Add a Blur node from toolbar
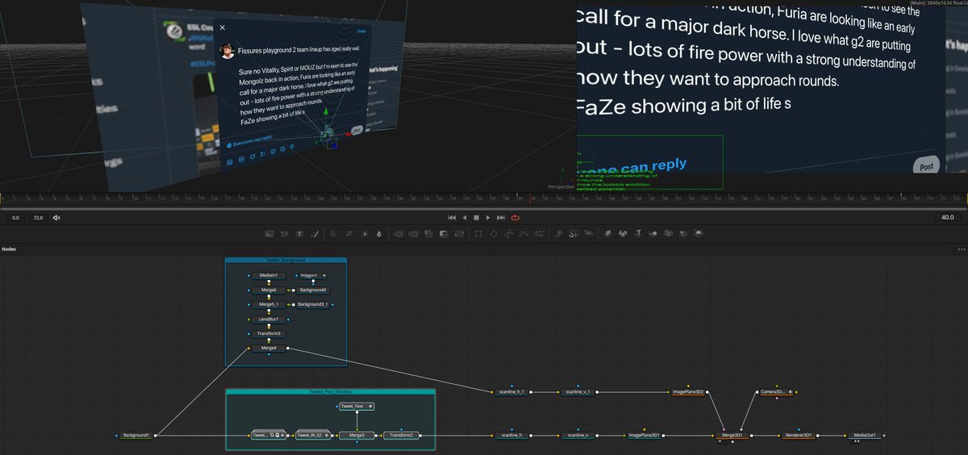This screenshot has height=455, width=968. (x=378, y=233)
